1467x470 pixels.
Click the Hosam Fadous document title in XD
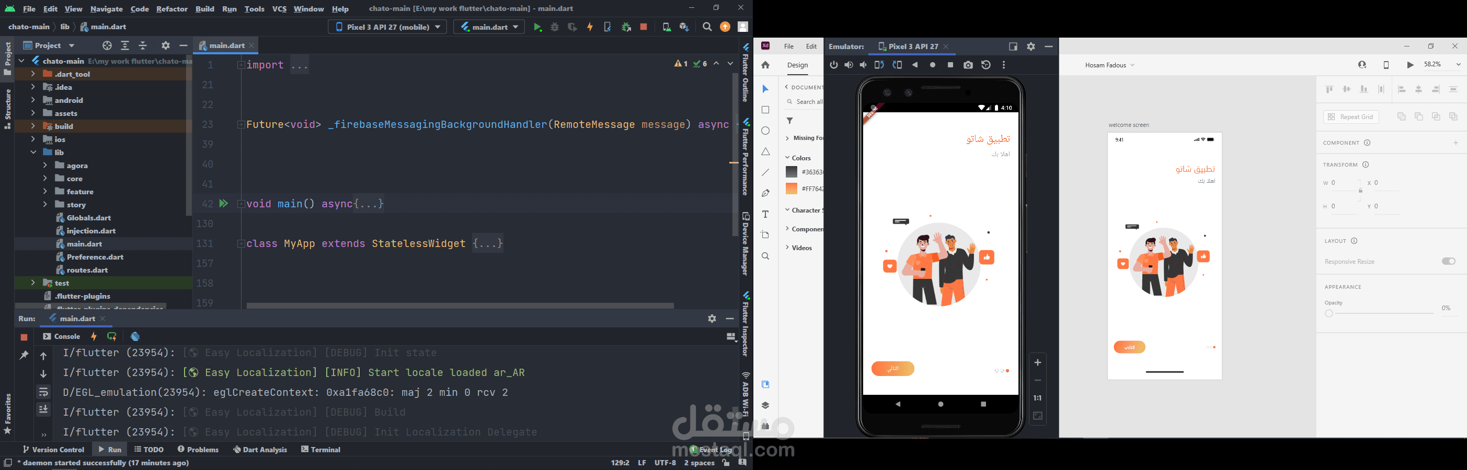(1109, 65)
